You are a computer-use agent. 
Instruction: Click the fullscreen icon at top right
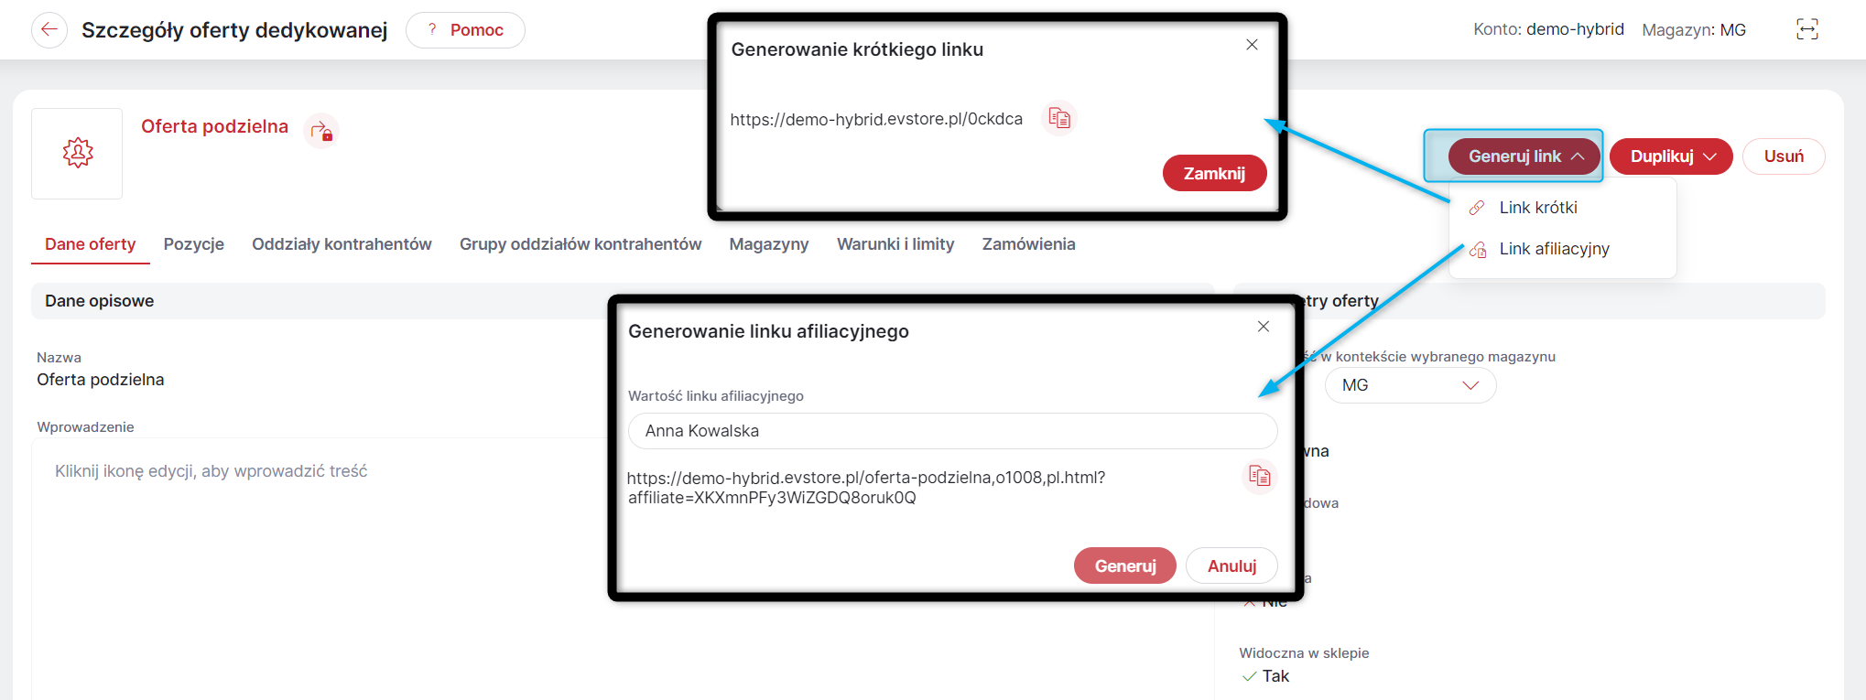[x=1807, y=29]
